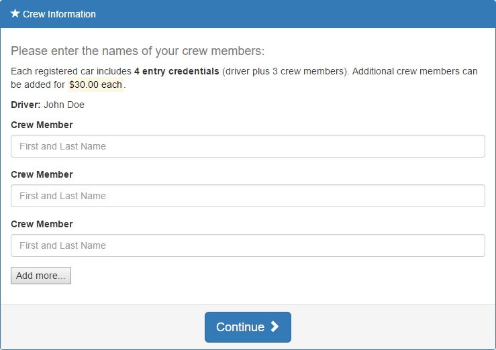Click the chevron arrow inside Continue button

tap(275, 327)
